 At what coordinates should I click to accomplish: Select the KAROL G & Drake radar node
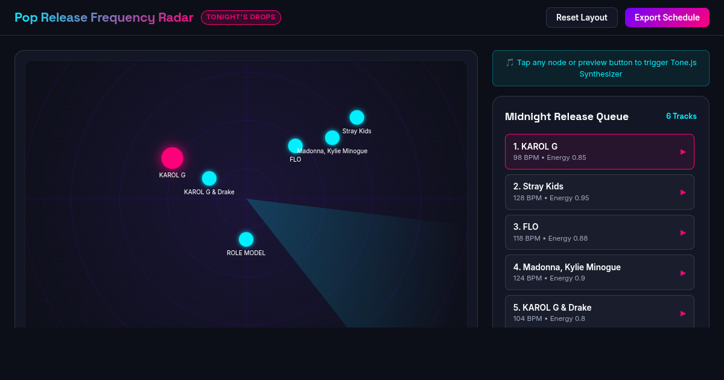(x=209, y=179)
